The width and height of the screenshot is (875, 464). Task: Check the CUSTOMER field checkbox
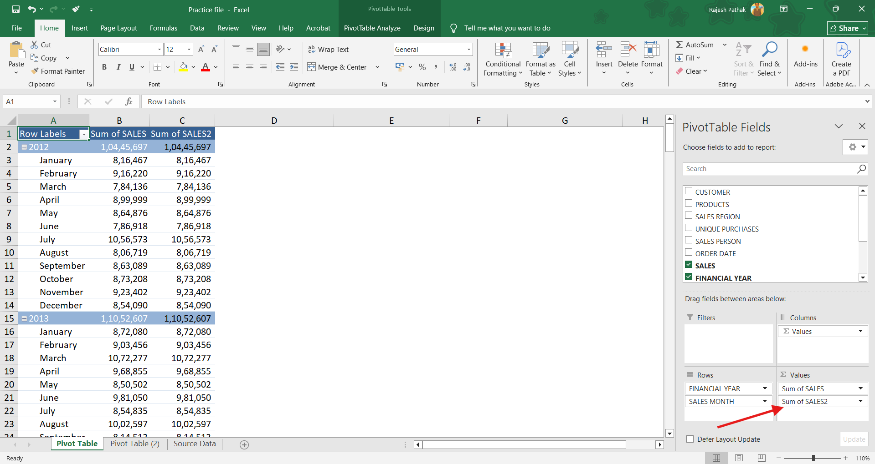[x=689, y=191]
